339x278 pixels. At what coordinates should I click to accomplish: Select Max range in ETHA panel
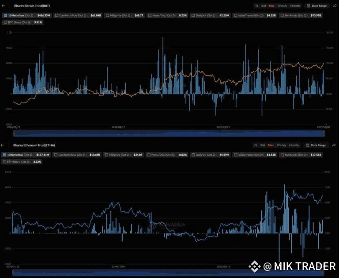point(271,145)
